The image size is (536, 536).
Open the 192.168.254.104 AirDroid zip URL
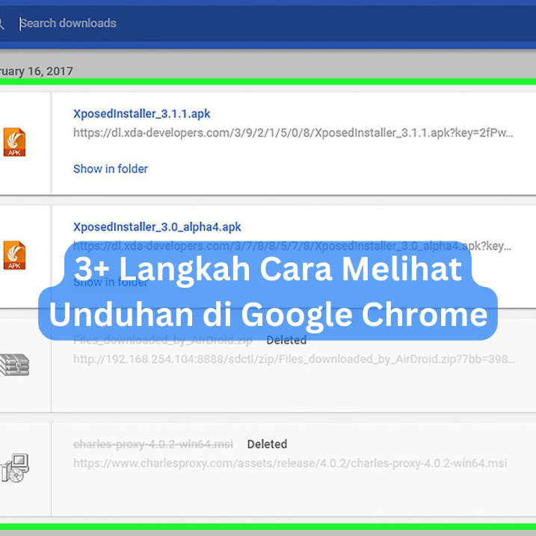click(294, 359)
